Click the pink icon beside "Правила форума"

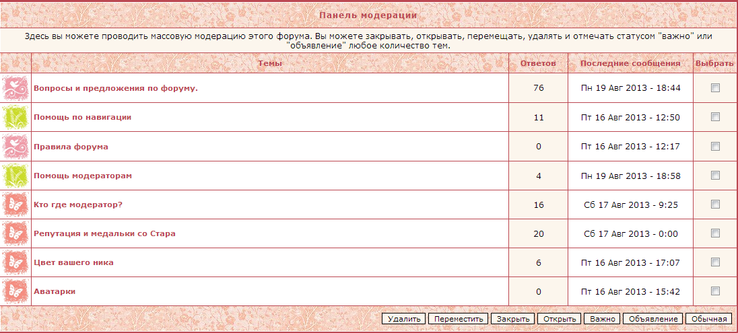pyautogui.click(x=15, y=146)
